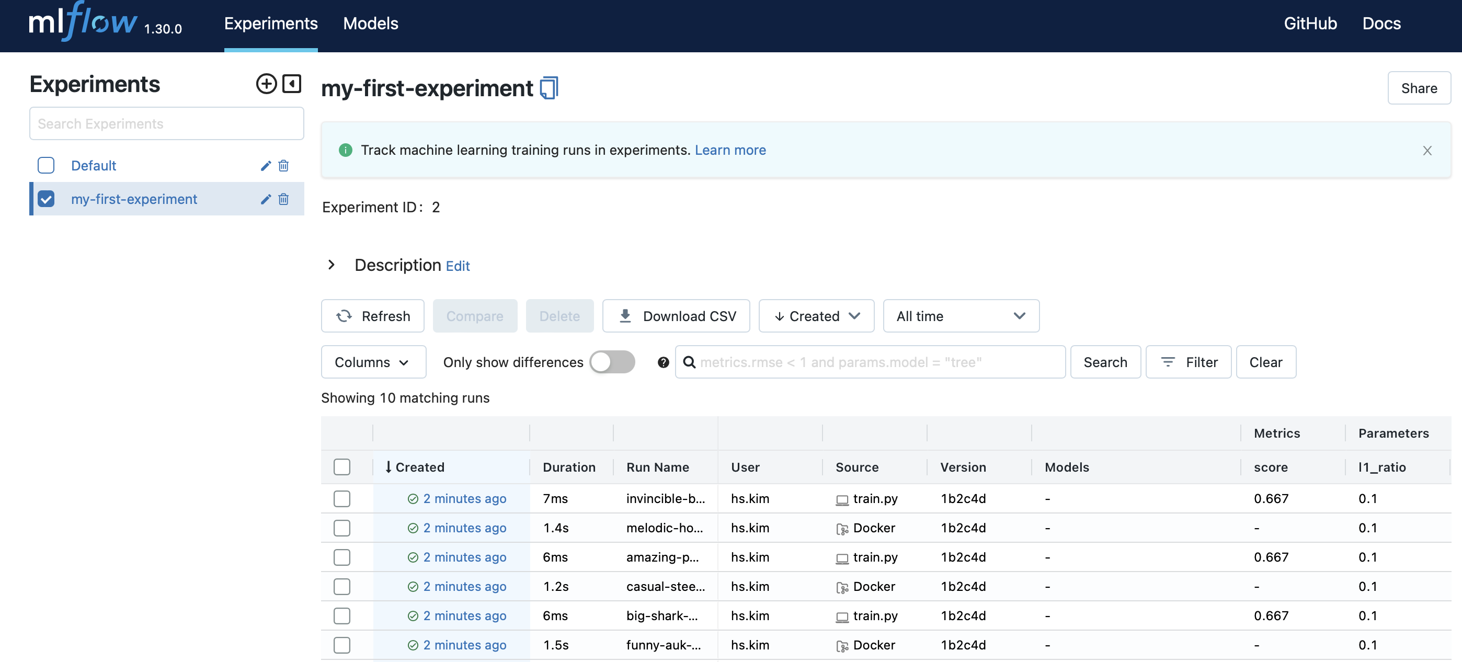Toggle Only show differences switch
1462x662 pixels.
tap(612, 362)
